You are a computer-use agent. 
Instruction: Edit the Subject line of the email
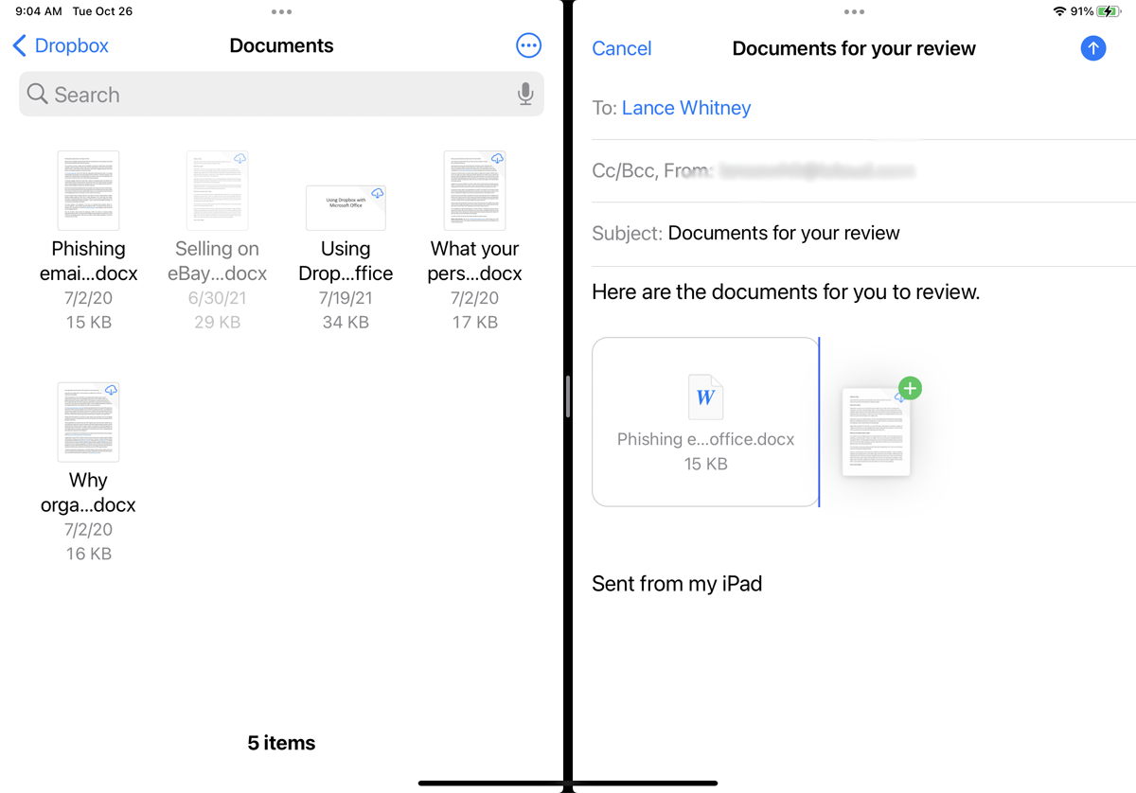click(x=863, y=234)
